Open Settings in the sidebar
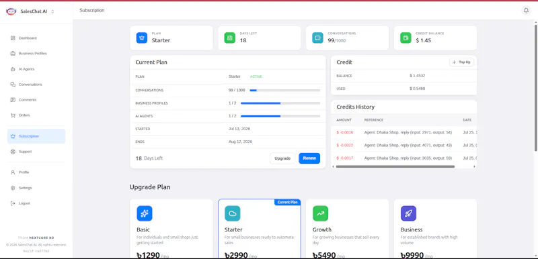The height and width of the screenshot is (259, 538). pyautogui.click(x=36, y=188)
